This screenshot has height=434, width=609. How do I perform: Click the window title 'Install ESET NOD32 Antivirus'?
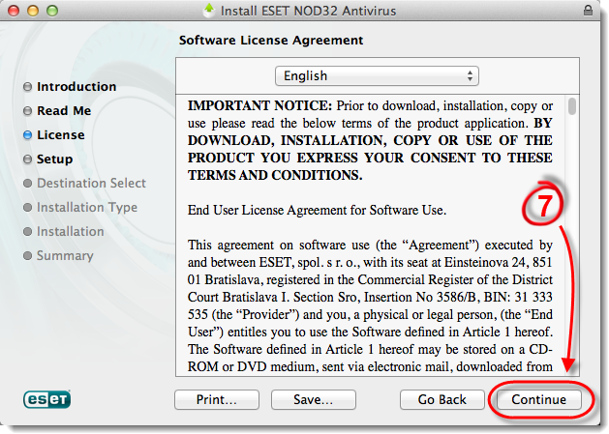coord(309,11)
